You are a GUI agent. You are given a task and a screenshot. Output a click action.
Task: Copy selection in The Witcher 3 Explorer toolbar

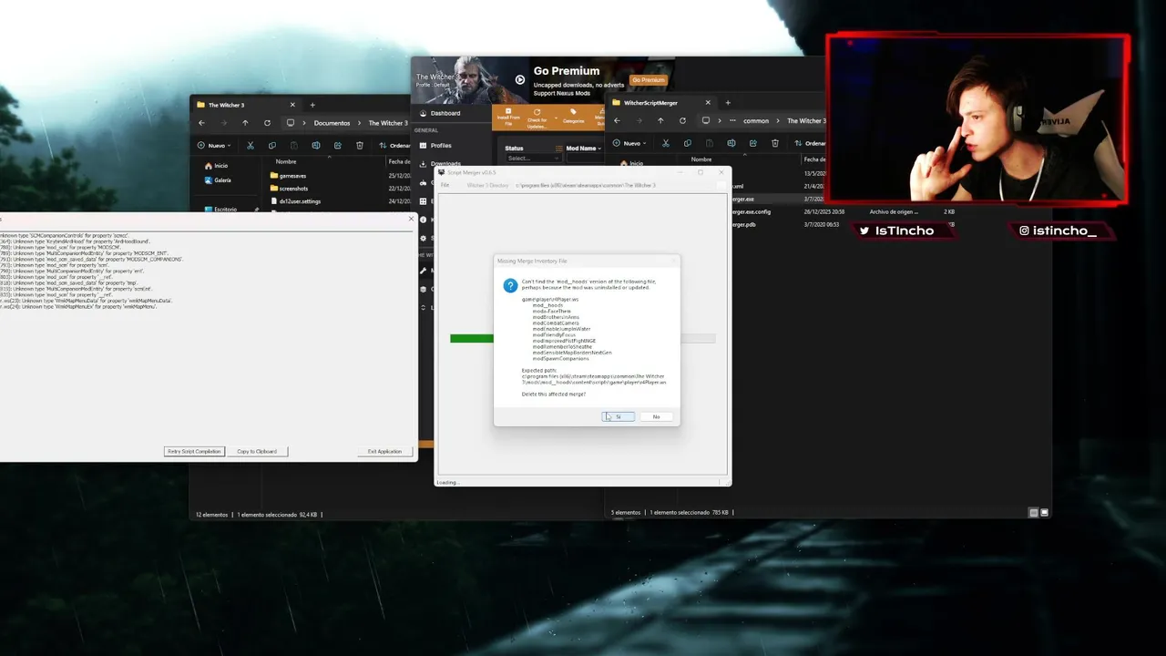click(271, 145)
